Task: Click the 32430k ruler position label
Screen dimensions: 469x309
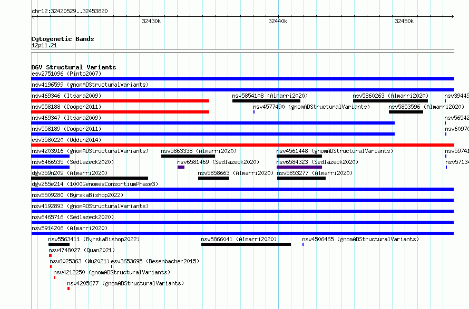Action: point(151,21)
